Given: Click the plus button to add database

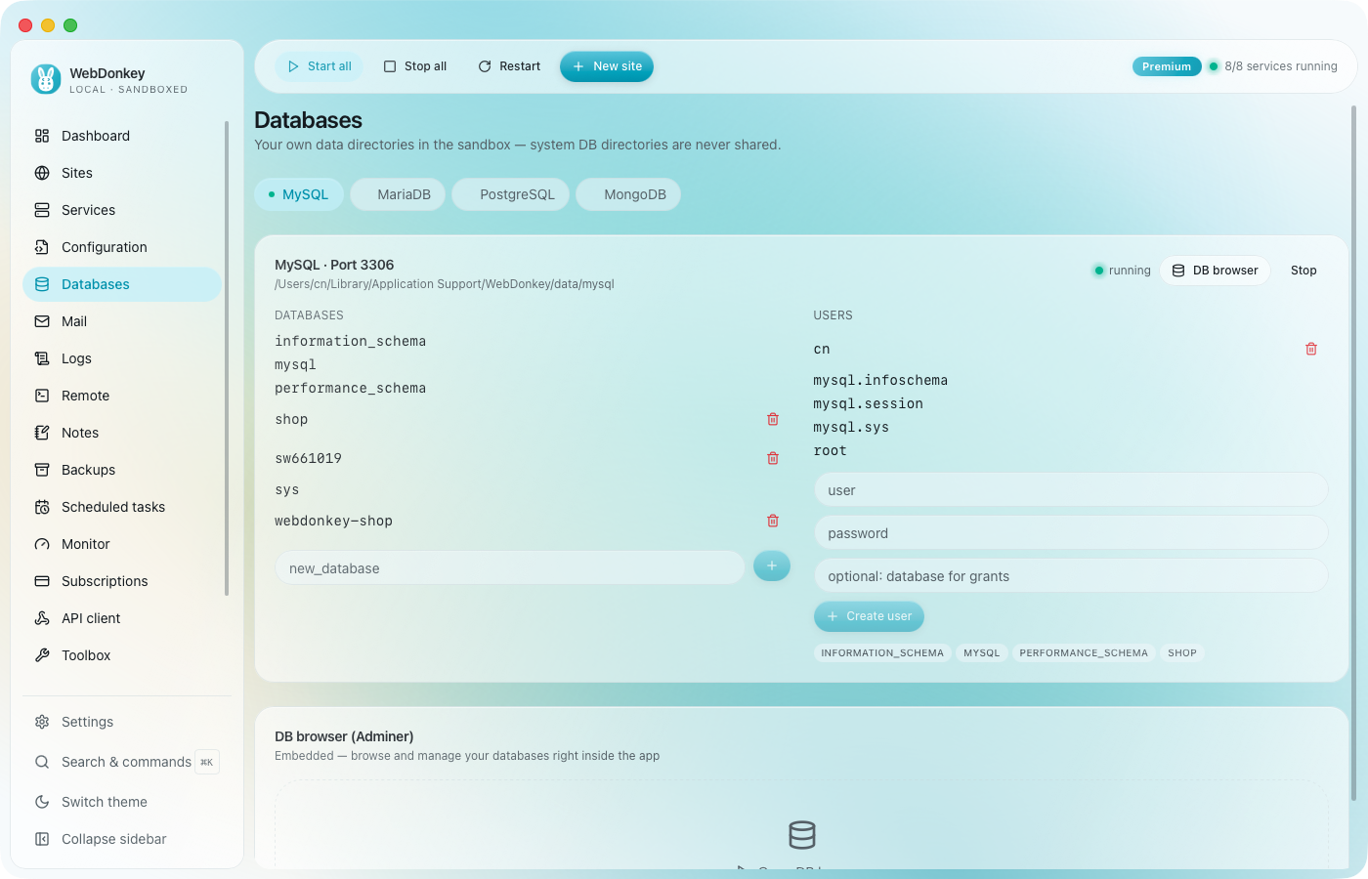Looking at the screenshot, I should (x=772, y=565).
